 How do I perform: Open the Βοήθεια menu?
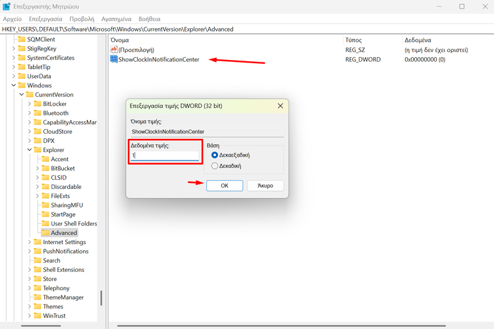tap(150, 19)
